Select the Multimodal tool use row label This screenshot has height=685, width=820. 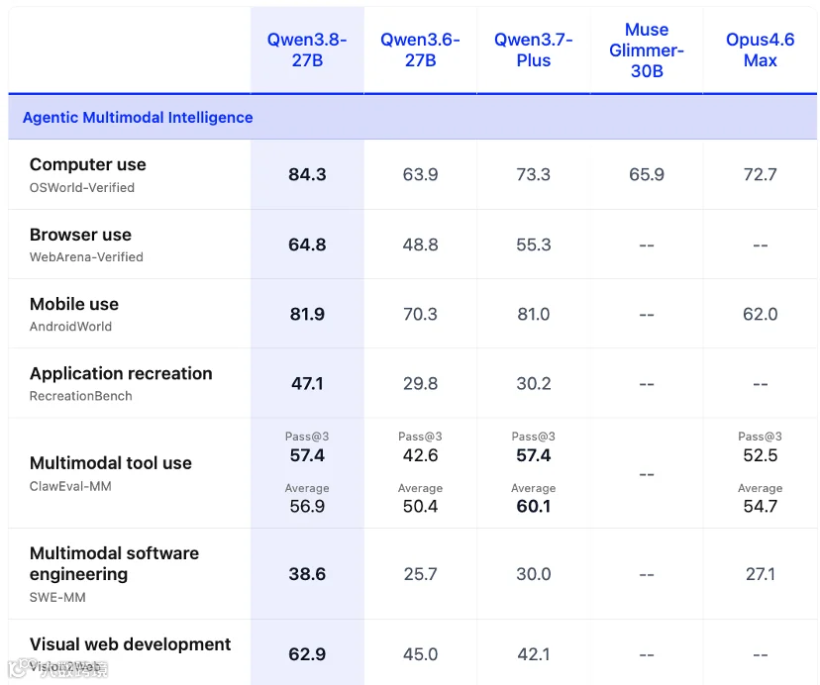click(111, 463)
